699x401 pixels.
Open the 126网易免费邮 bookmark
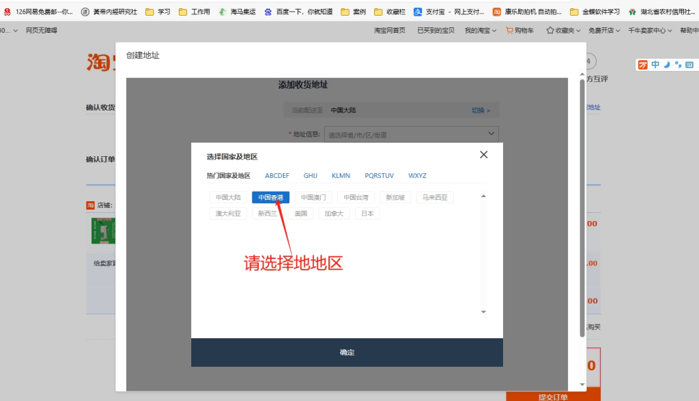40,12
